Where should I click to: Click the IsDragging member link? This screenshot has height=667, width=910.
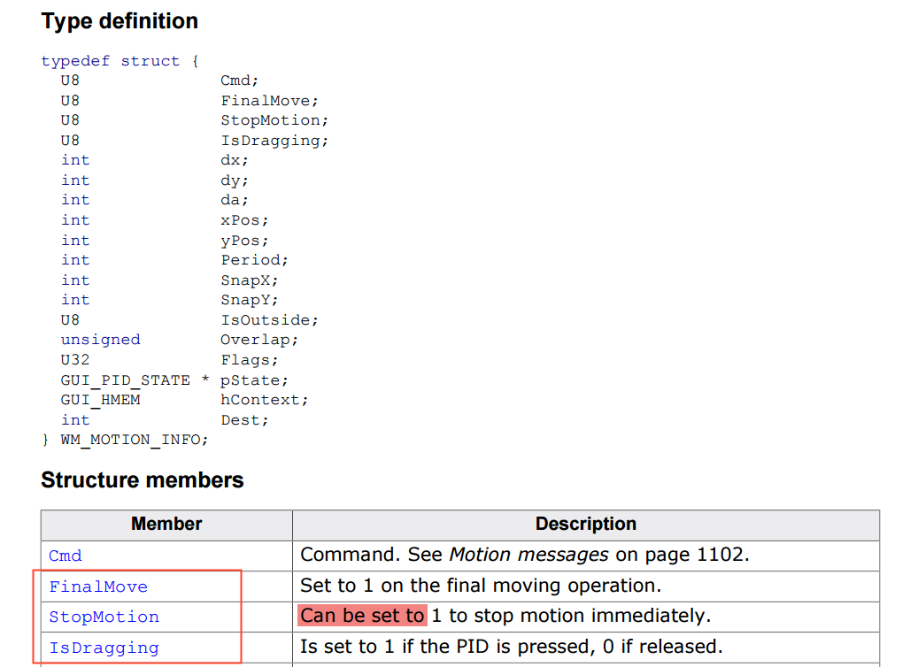[104, 648]
